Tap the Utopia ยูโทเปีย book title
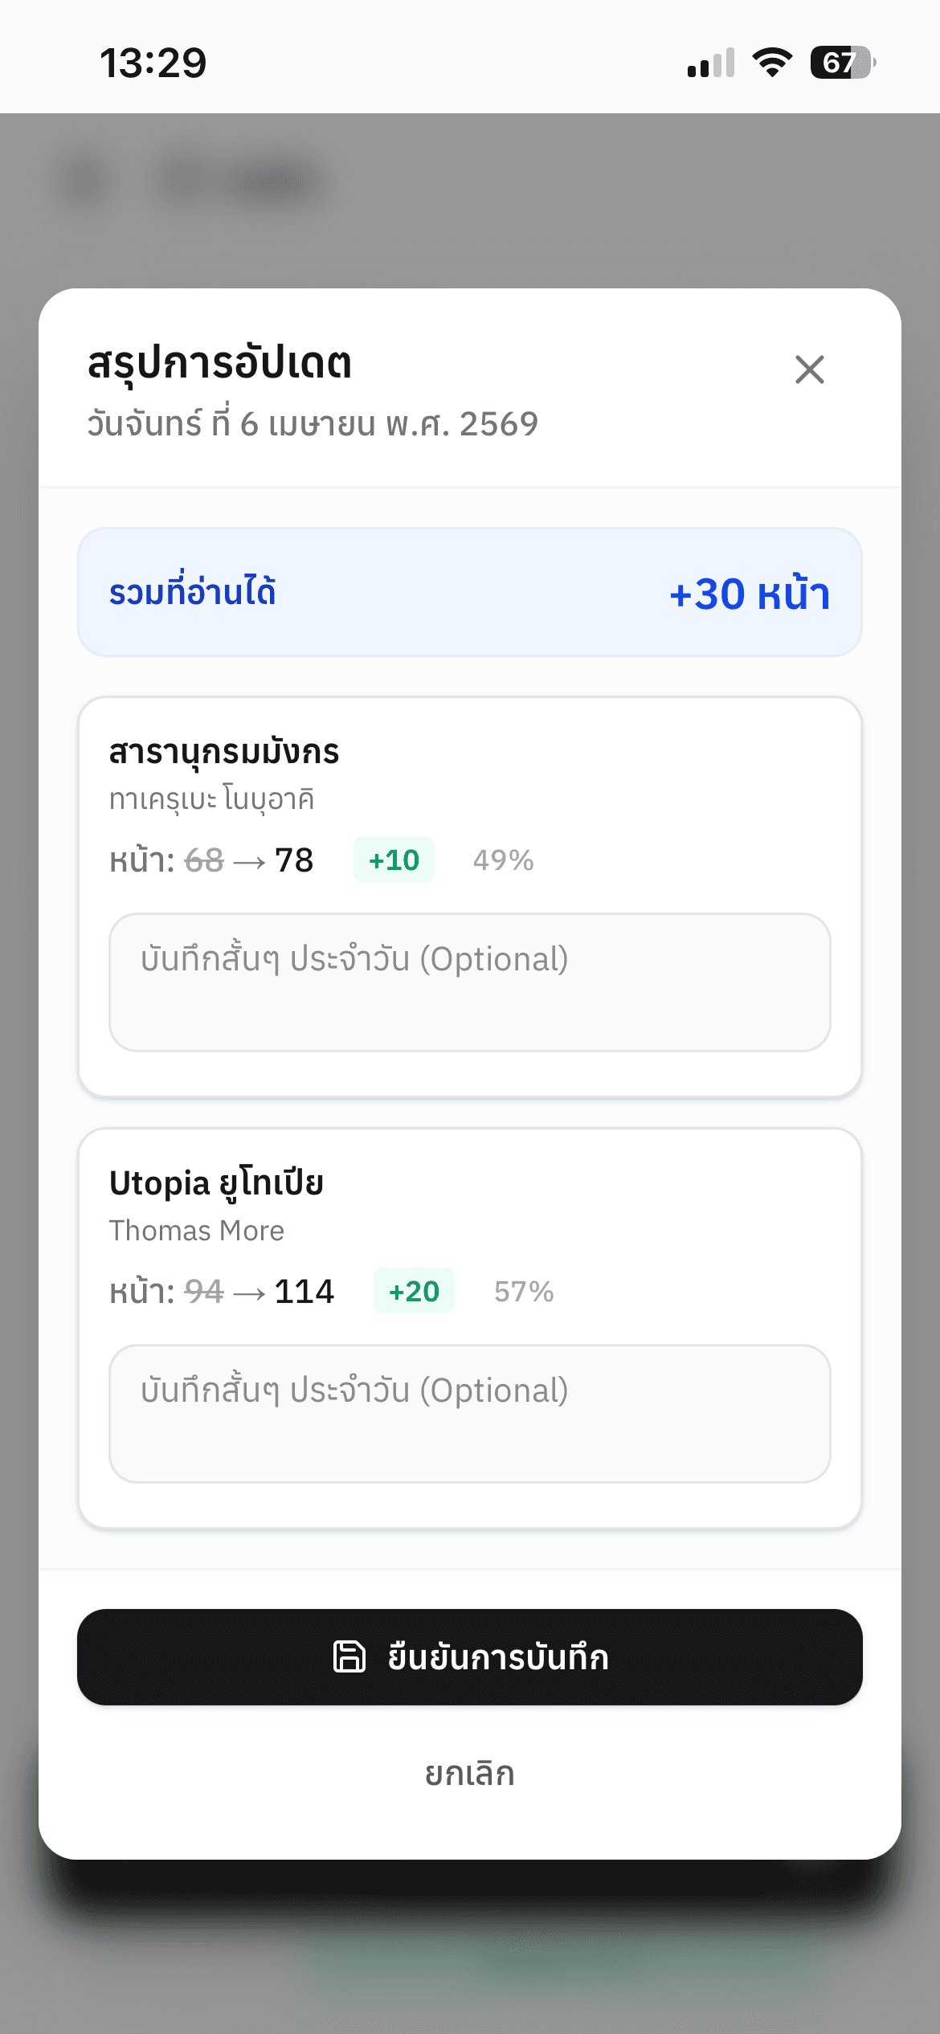This screenshot has height=2034, width=940. 216,1183
